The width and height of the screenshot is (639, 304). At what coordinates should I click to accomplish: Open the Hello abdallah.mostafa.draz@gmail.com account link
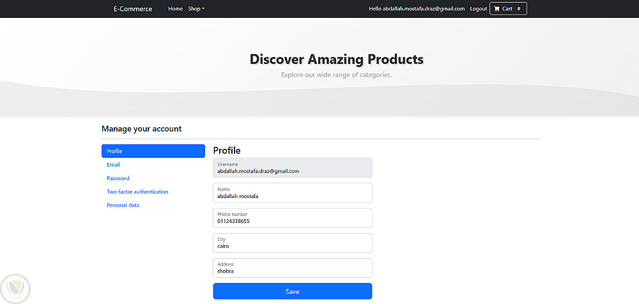coord(417,9)
